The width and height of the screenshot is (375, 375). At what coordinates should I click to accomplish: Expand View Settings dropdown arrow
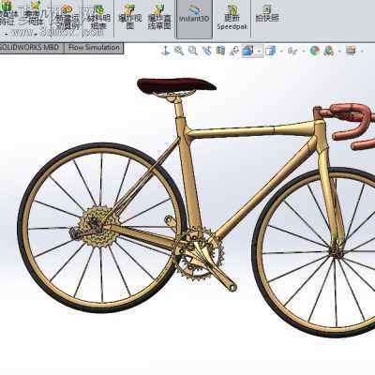[x=363, y=51]
